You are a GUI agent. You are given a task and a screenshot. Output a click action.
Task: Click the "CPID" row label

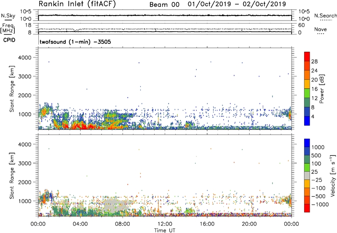tap(9, 40)
